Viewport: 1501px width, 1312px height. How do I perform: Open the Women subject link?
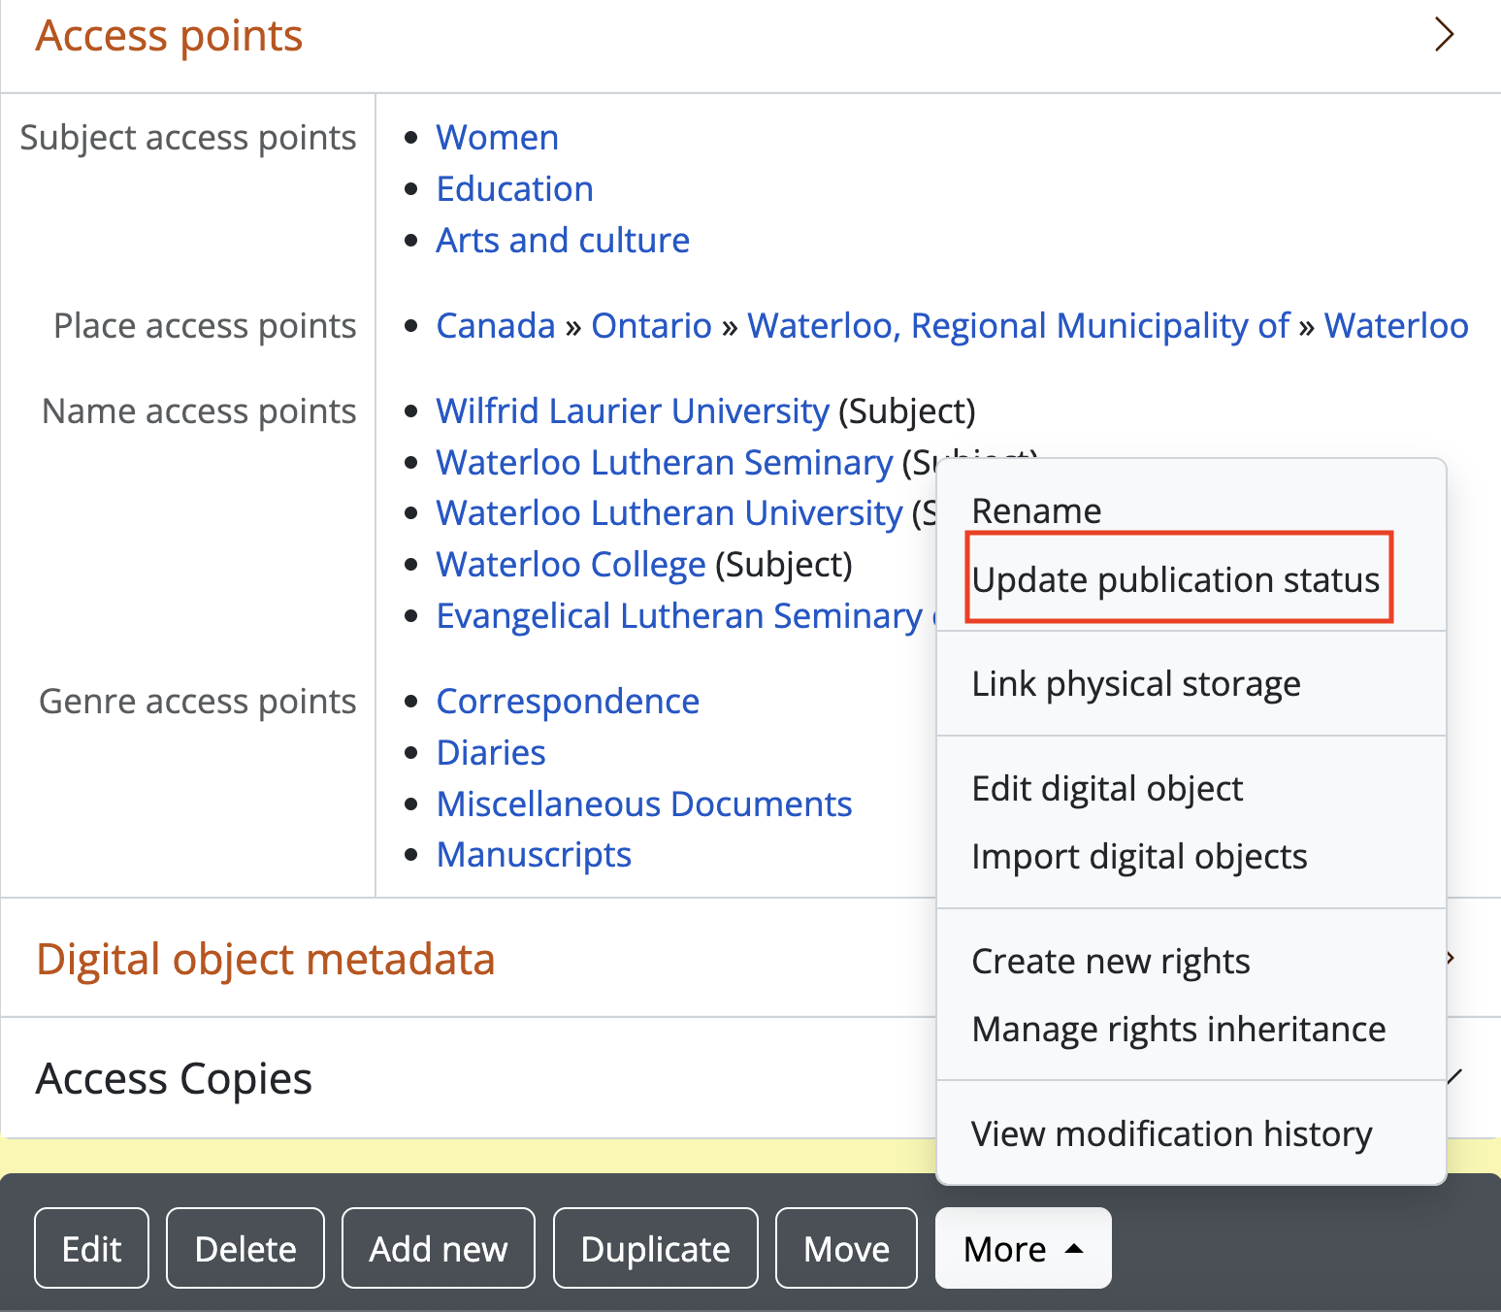[x=497, y=138]
